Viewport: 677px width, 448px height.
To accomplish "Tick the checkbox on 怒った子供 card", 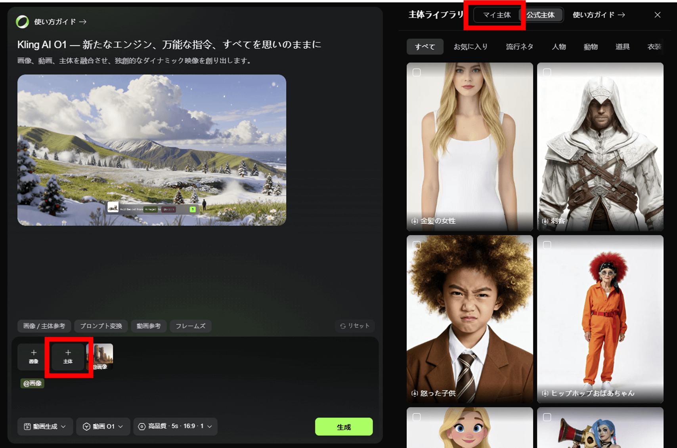I will (417, 245).
